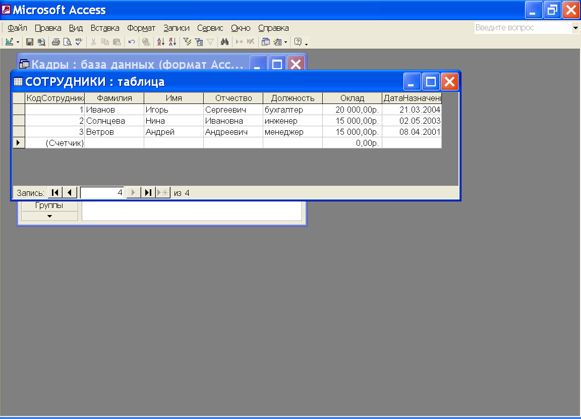Viewport: 581px width, 419px height.
Task: Click the СОТРУДНИКИ table window icon
Action: click(x=18, y=82)
